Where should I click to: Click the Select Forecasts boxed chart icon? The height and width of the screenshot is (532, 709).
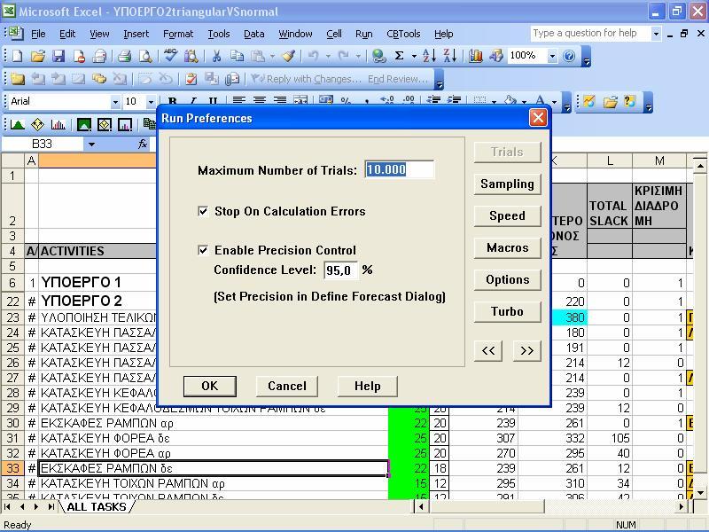click(125, 124)
